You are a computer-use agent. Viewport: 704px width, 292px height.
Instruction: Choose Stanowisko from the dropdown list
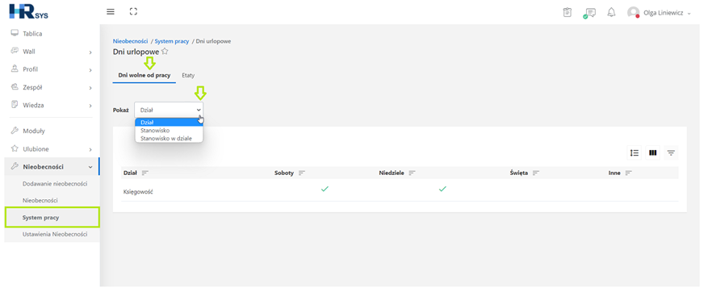point(170,131)
